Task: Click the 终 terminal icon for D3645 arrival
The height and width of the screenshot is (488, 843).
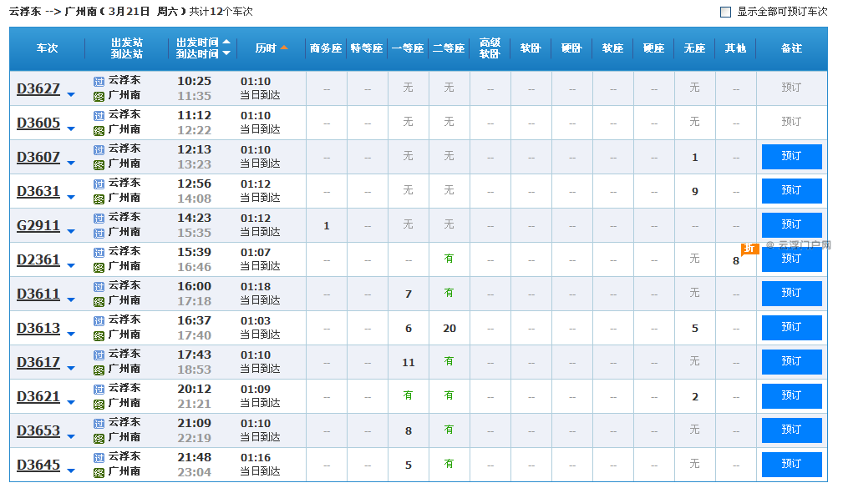Action: point(99,473)
